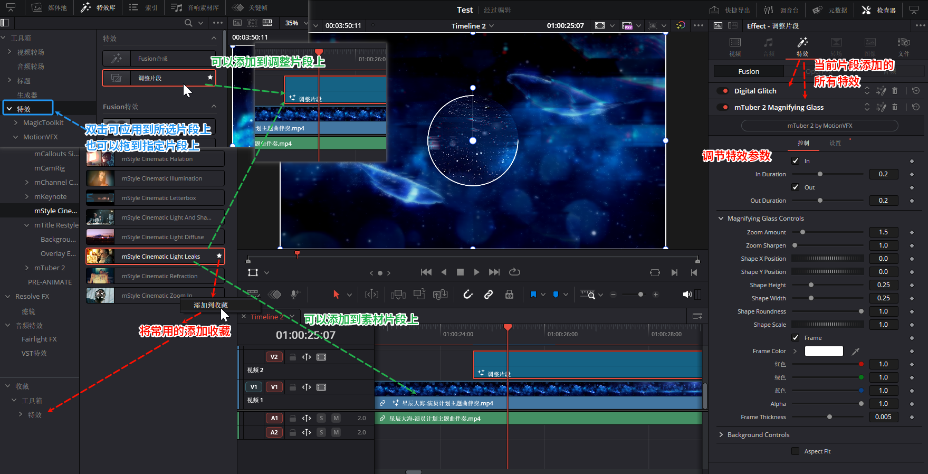Screen dimensions: 928x474
Task: Open the 设置 (Settings) tab of mTuber effect
Action: (835, 143)
